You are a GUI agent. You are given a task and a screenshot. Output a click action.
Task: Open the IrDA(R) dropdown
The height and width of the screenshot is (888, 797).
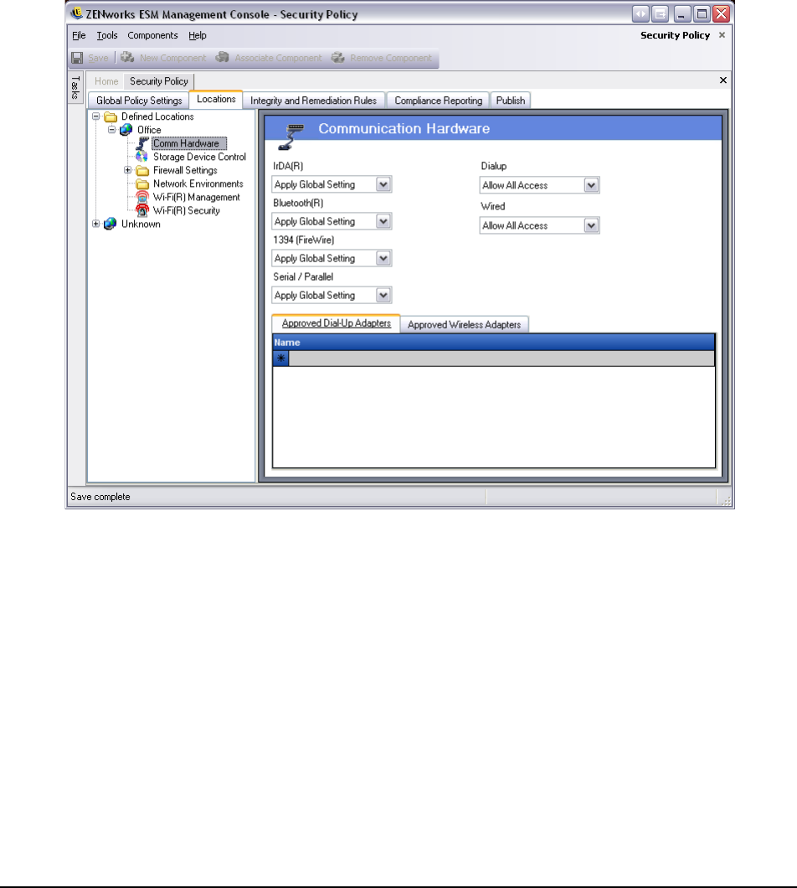[x=383, y=184]
